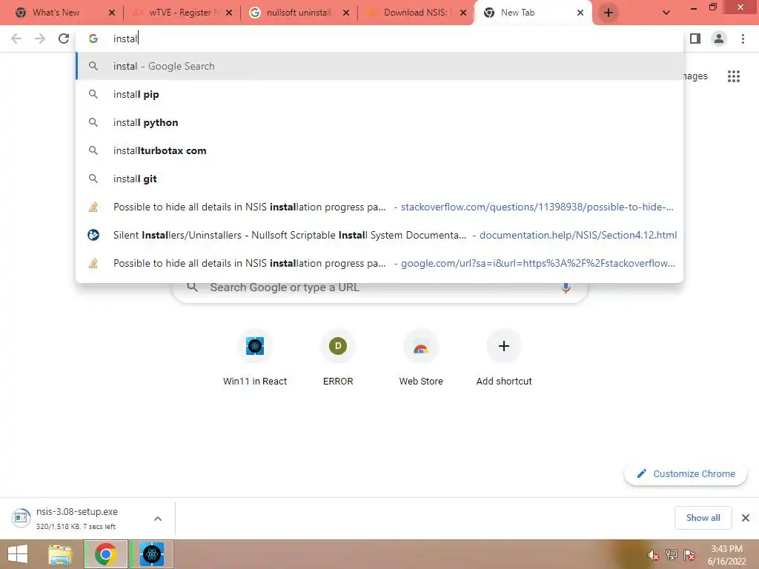Close the What's New tab

point(112,13)
